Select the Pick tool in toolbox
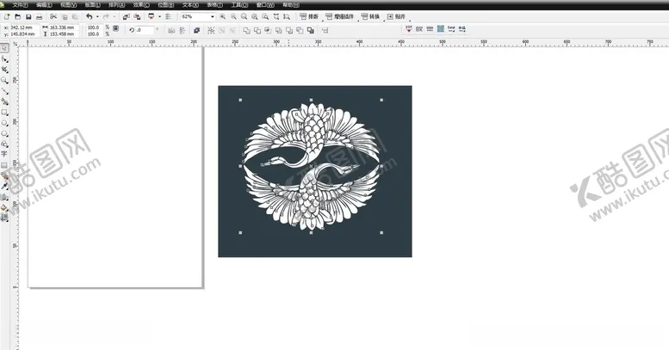 pyautogui.click(x=4, y=48)
